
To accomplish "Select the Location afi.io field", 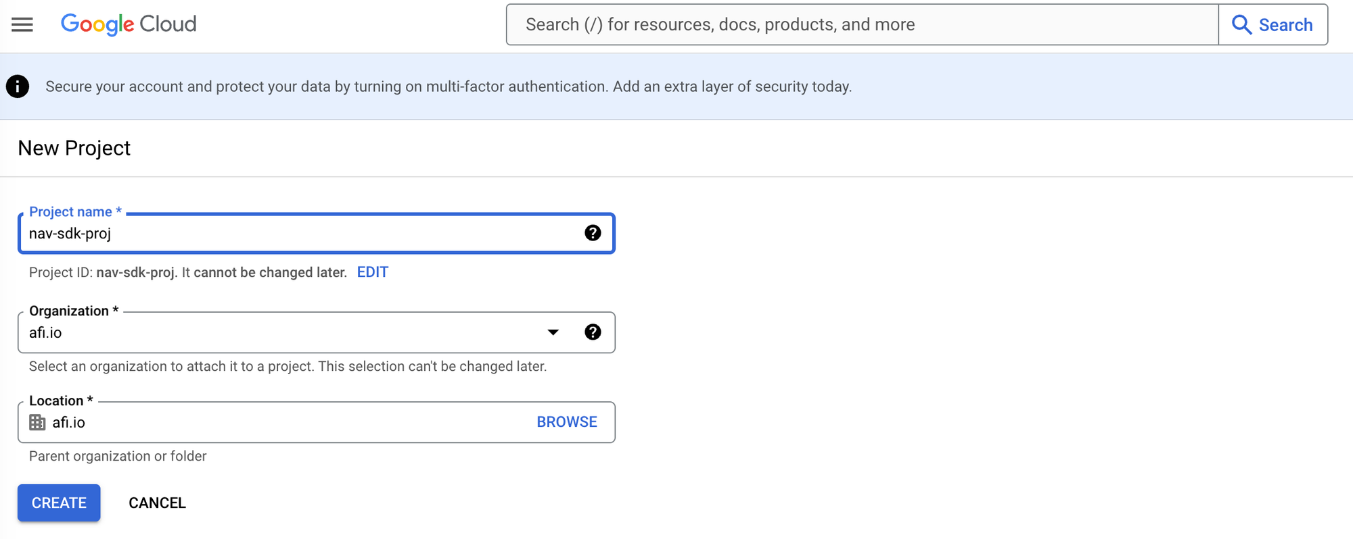I will pos(271,422).
